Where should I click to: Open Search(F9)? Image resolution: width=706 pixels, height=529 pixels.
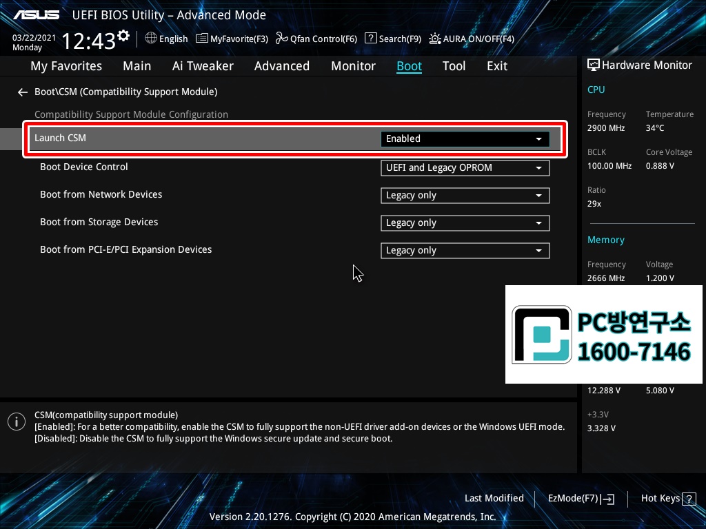click(392, 39)
